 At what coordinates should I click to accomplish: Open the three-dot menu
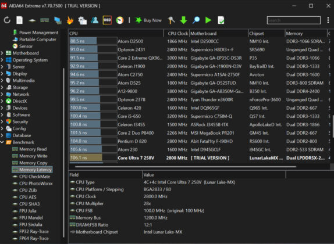click(328, 20)
